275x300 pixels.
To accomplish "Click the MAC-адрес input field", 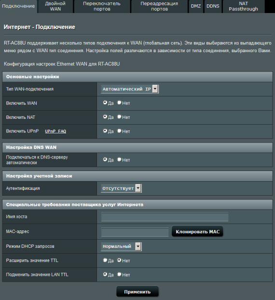I will pyautogui.click(x=135, y=232).
